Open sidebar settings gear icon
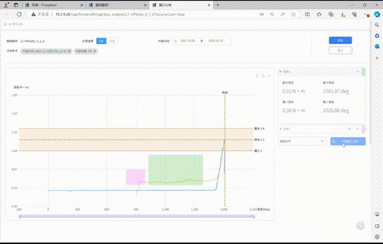383x244 pixels. click(x=377, y=236)
